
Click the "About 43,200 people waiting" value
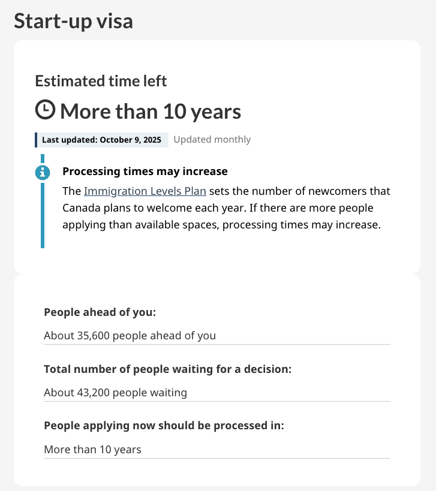tap(115, 393)
